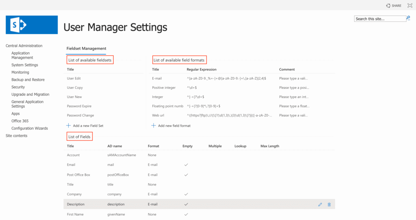
Task: Click the E-mail regular expression text
Action: click(x=227, y=78)
